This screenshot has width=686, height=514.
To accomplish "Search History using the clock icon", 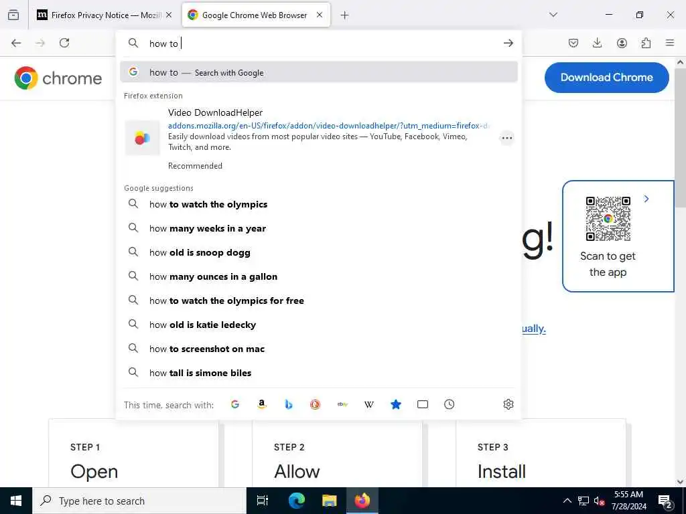I will [x=450, y=404].
